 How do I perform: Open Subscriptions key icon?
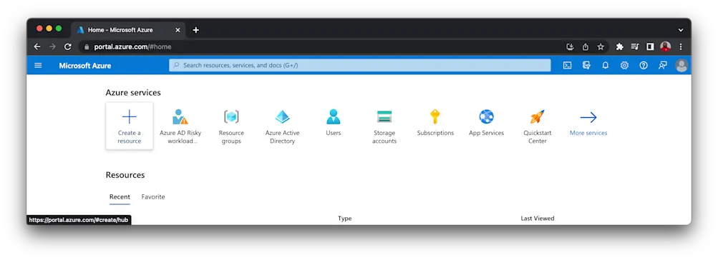click(435, 116)
